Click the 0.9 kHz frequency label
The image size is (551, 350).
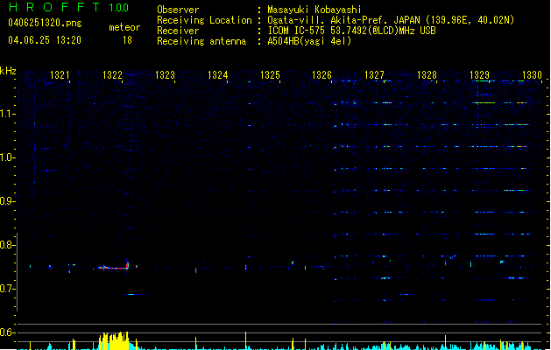click(7, 201)
